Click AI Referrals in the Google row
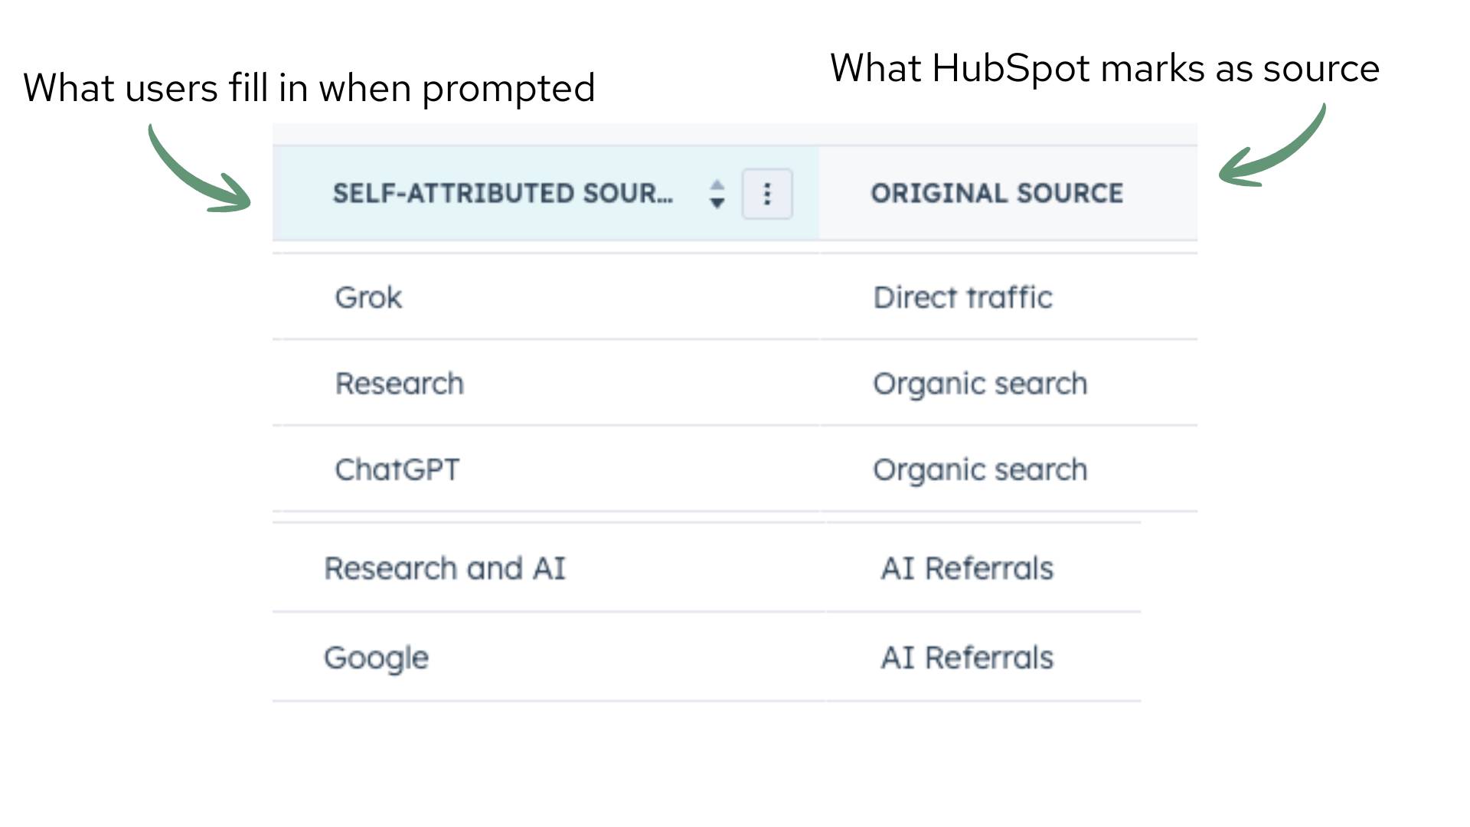Screen dimensions: 1470x827 tap(966, 658)
